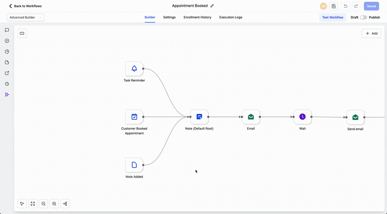The height and width of the screenshot is (214, 387).
Task: Open the Enrollment History tab
Action: 197,17
